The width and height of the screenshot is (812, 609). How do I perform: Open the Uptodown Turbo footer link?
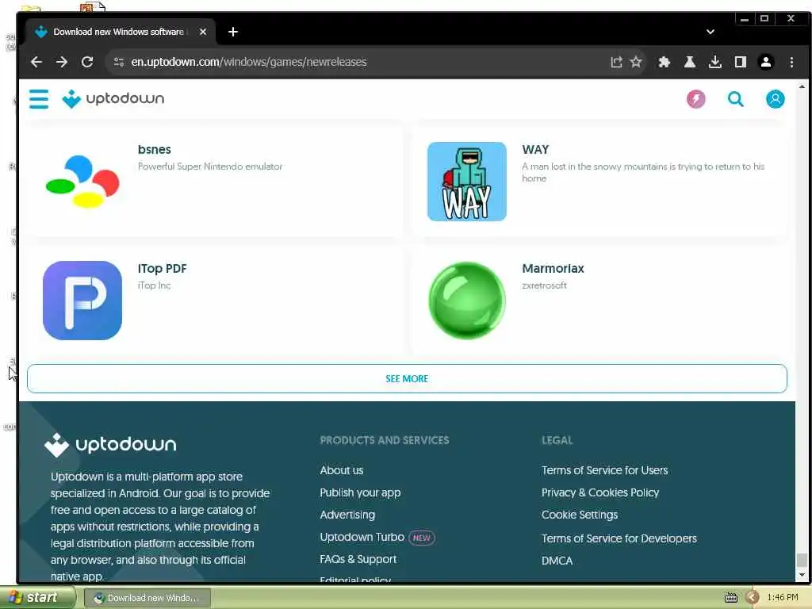(x=362, y=537)
